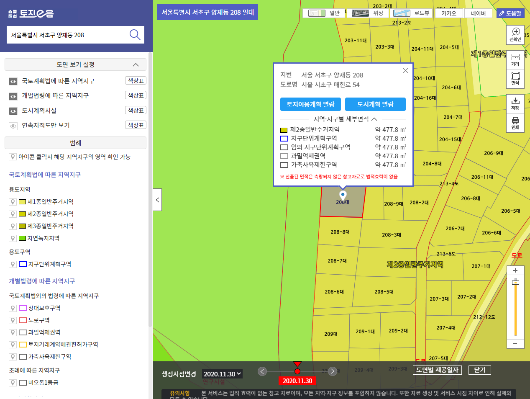
Task: Click location pin next to 자연녹지지역
Action: (x=13, y=238)
